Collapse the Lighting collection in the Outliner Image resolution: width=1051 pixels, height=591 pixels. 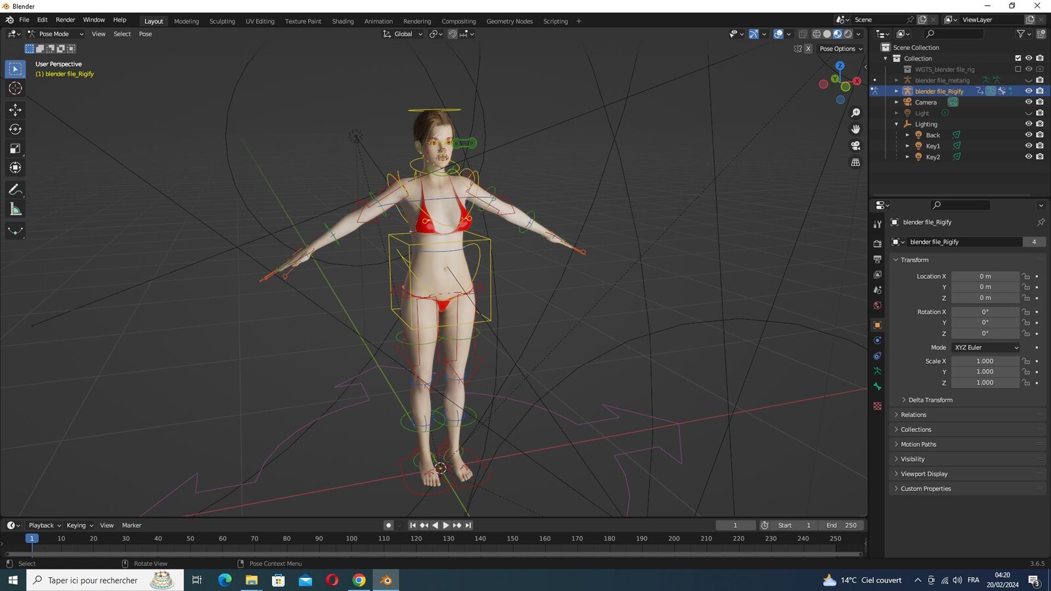coord(897,124)
